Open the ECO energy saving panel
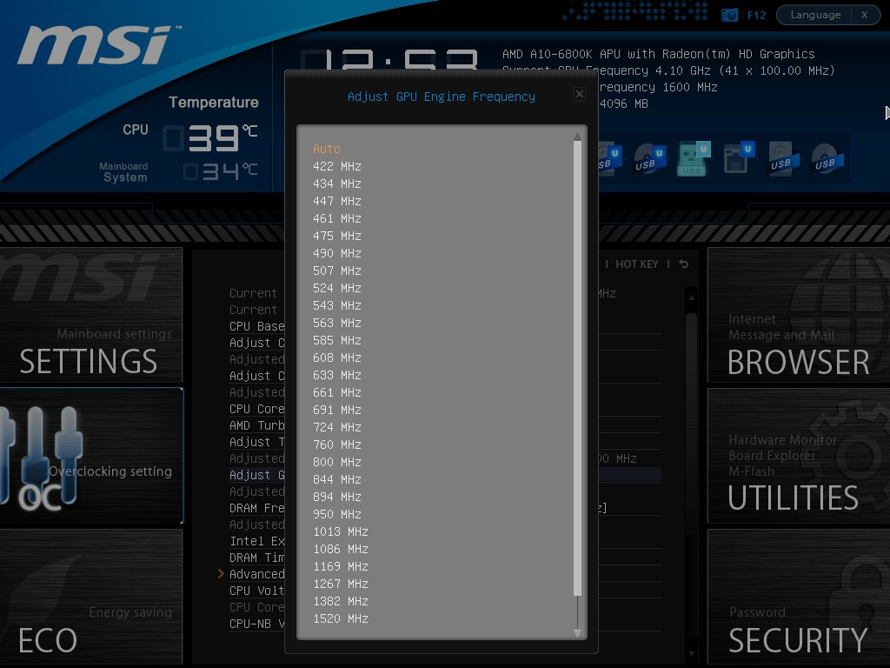 [91, 597]
